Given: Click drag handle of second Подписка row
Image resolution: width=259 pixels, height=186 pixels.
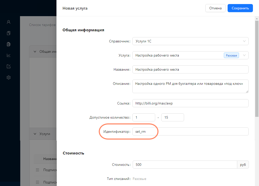Looking at the screenshot, I should click(37, 182).
